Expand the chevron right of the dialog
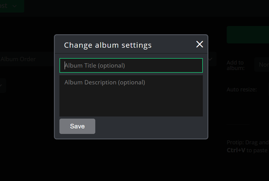This screenshot has height=181, width=269. [211, 59]
